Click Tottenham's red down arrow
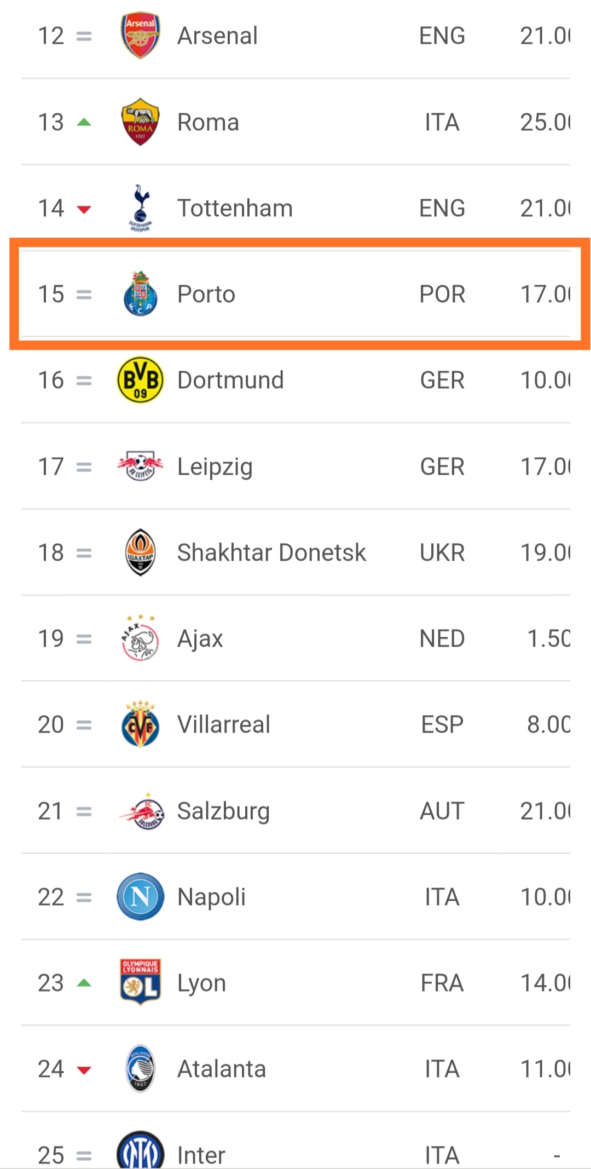The image size is (591, 1169). pos(84,209)
